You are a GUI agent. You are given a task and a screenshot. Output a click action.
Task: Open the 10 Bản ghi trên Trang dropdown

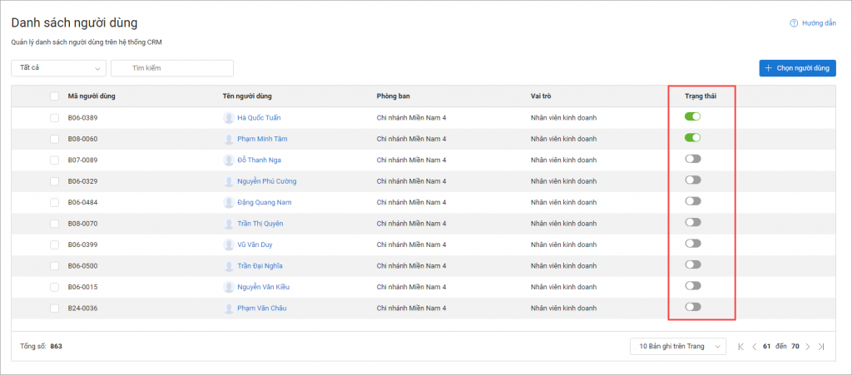coord(677,346)
